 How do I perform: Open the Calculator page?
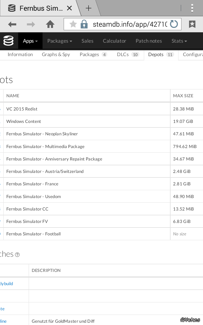[114, 41]
